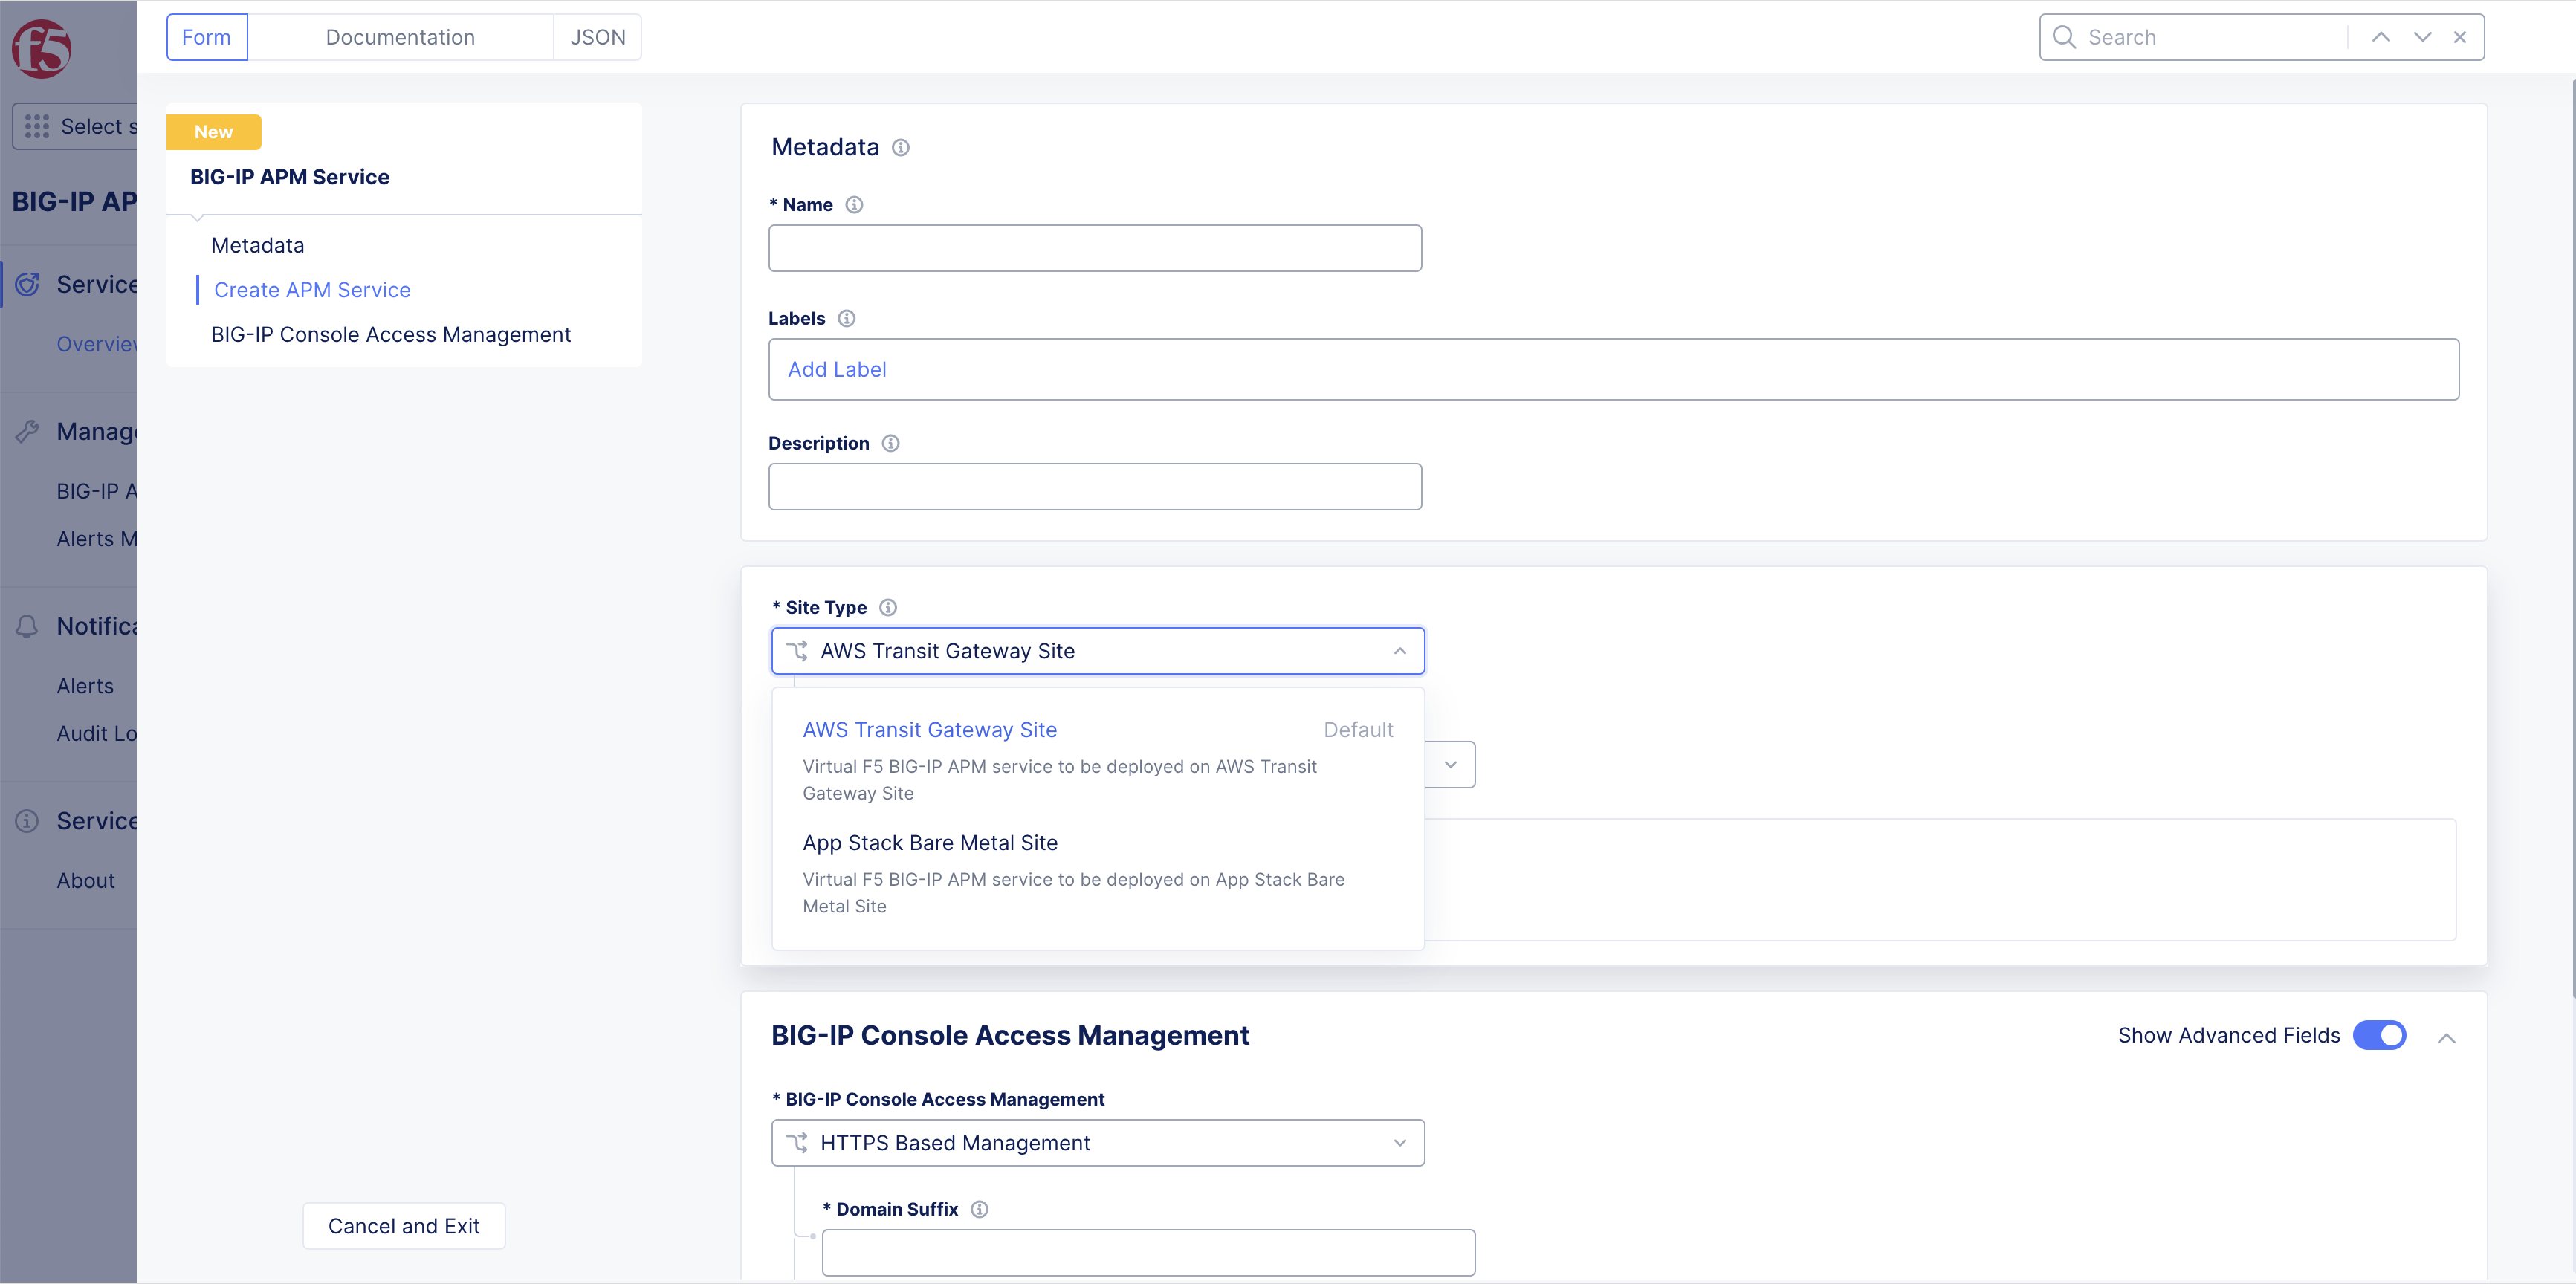Click the Cancel and Exit button
2576x1284 pixels.
pyautogui.click(x=403, y=1225)
